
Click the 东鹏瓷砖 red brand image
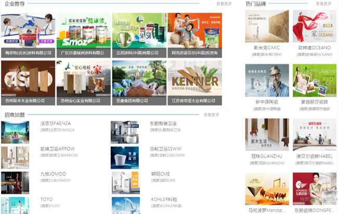315,189
